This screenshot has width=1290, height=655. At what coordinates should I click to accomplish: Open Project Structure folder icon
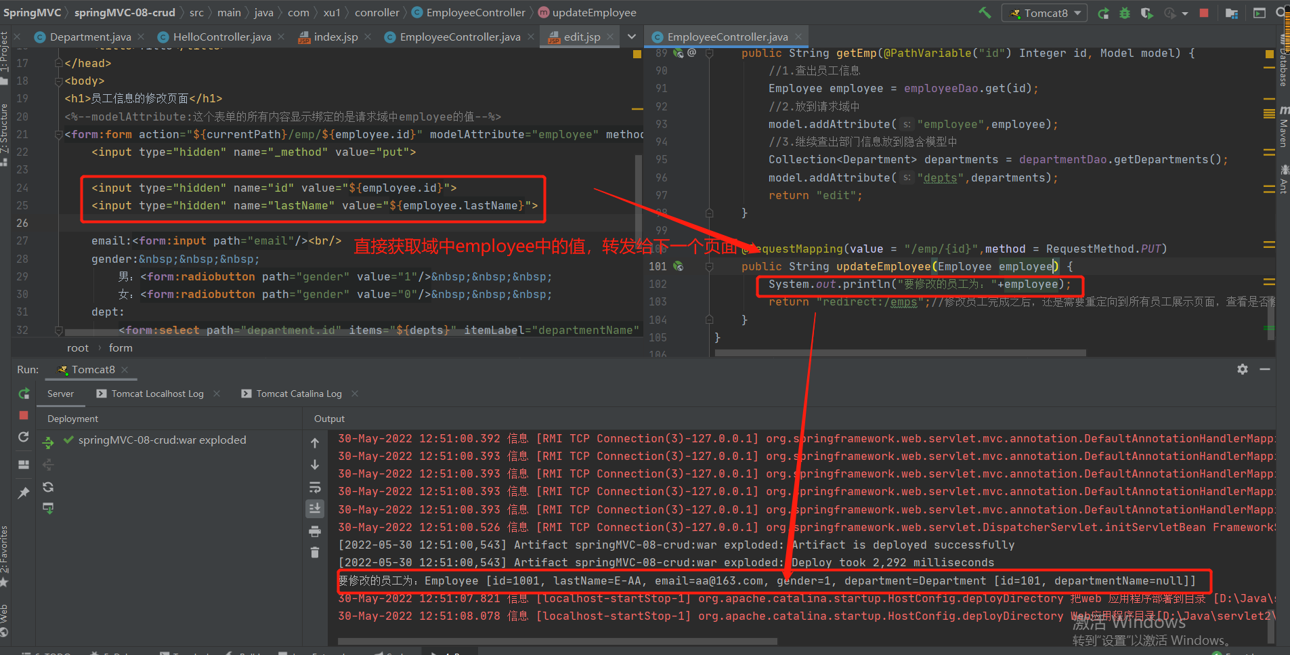[1232, 13]
